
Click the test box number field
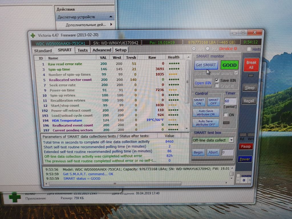click(227, 152)
